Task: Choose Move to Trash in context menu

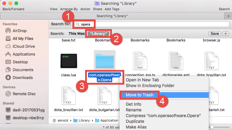Action: (139, 95)
